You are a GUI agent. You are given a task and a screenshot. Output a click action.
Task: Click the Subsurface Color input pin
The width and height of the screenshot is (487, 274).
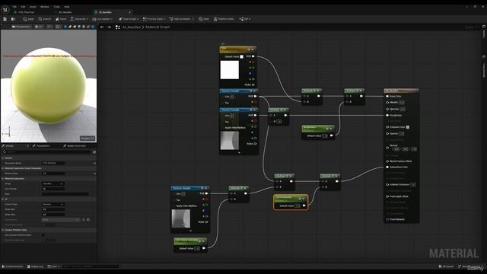[387, 167]
